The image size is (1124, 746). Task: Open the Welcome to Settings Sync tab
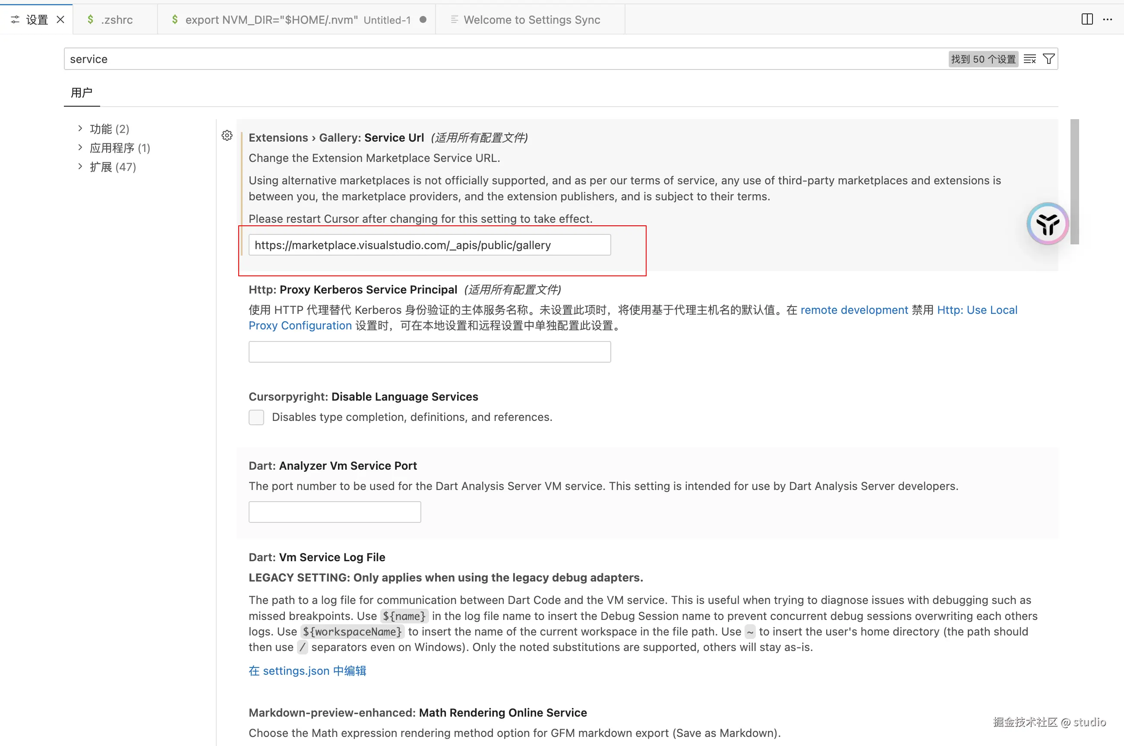pos(531,19)
